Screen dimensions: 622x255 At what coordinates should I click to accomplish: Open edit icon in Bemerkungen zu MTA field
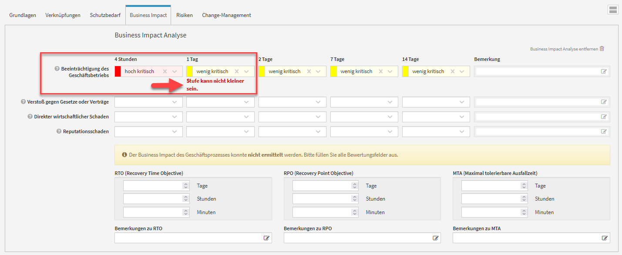click(604, 238)
